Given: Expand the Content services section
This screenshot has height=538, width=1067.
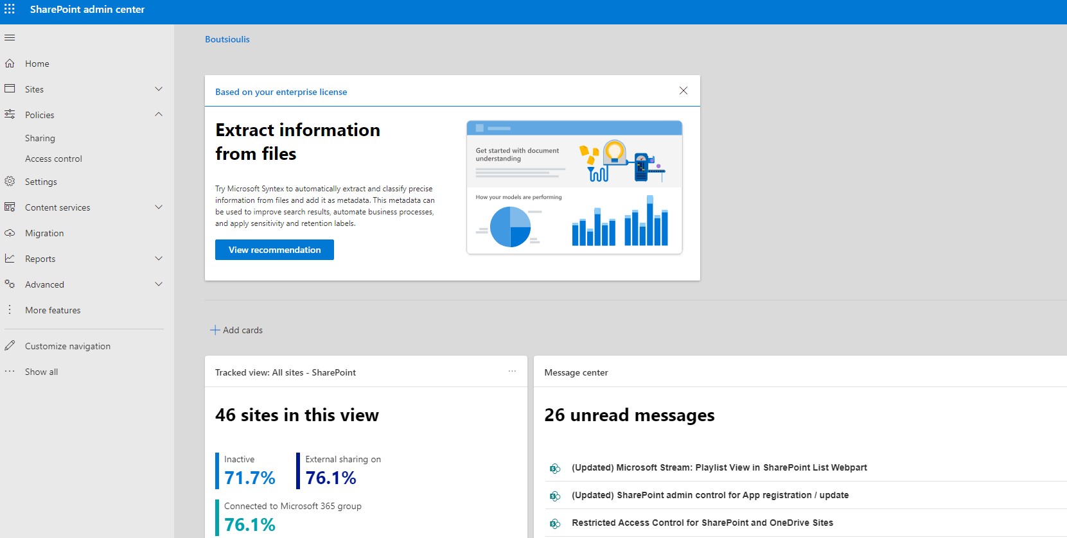Looking at the screenshot, I should click(159, 207).
